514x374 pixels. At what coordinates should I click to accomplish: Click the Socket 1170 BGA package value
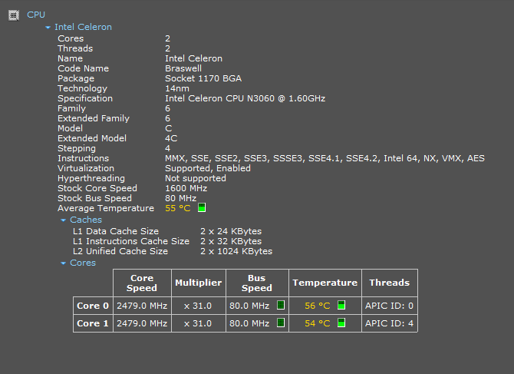coord(203,78)
